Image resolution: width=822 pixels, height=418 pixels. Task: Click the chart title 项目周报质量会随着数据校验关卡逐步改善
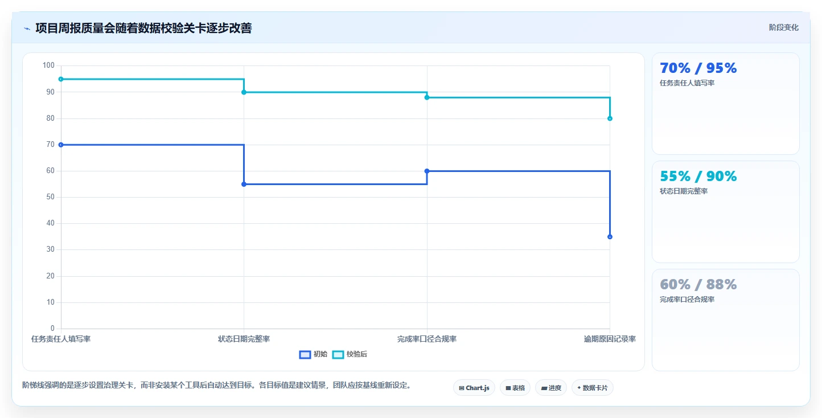143,28
